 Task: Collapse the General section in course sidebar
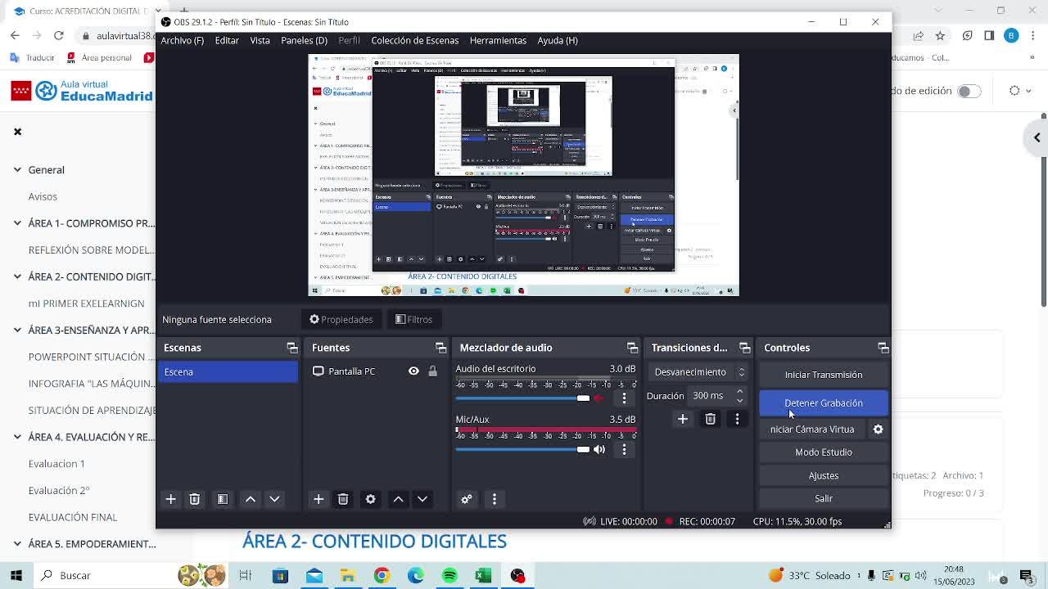tap(17, 170)
